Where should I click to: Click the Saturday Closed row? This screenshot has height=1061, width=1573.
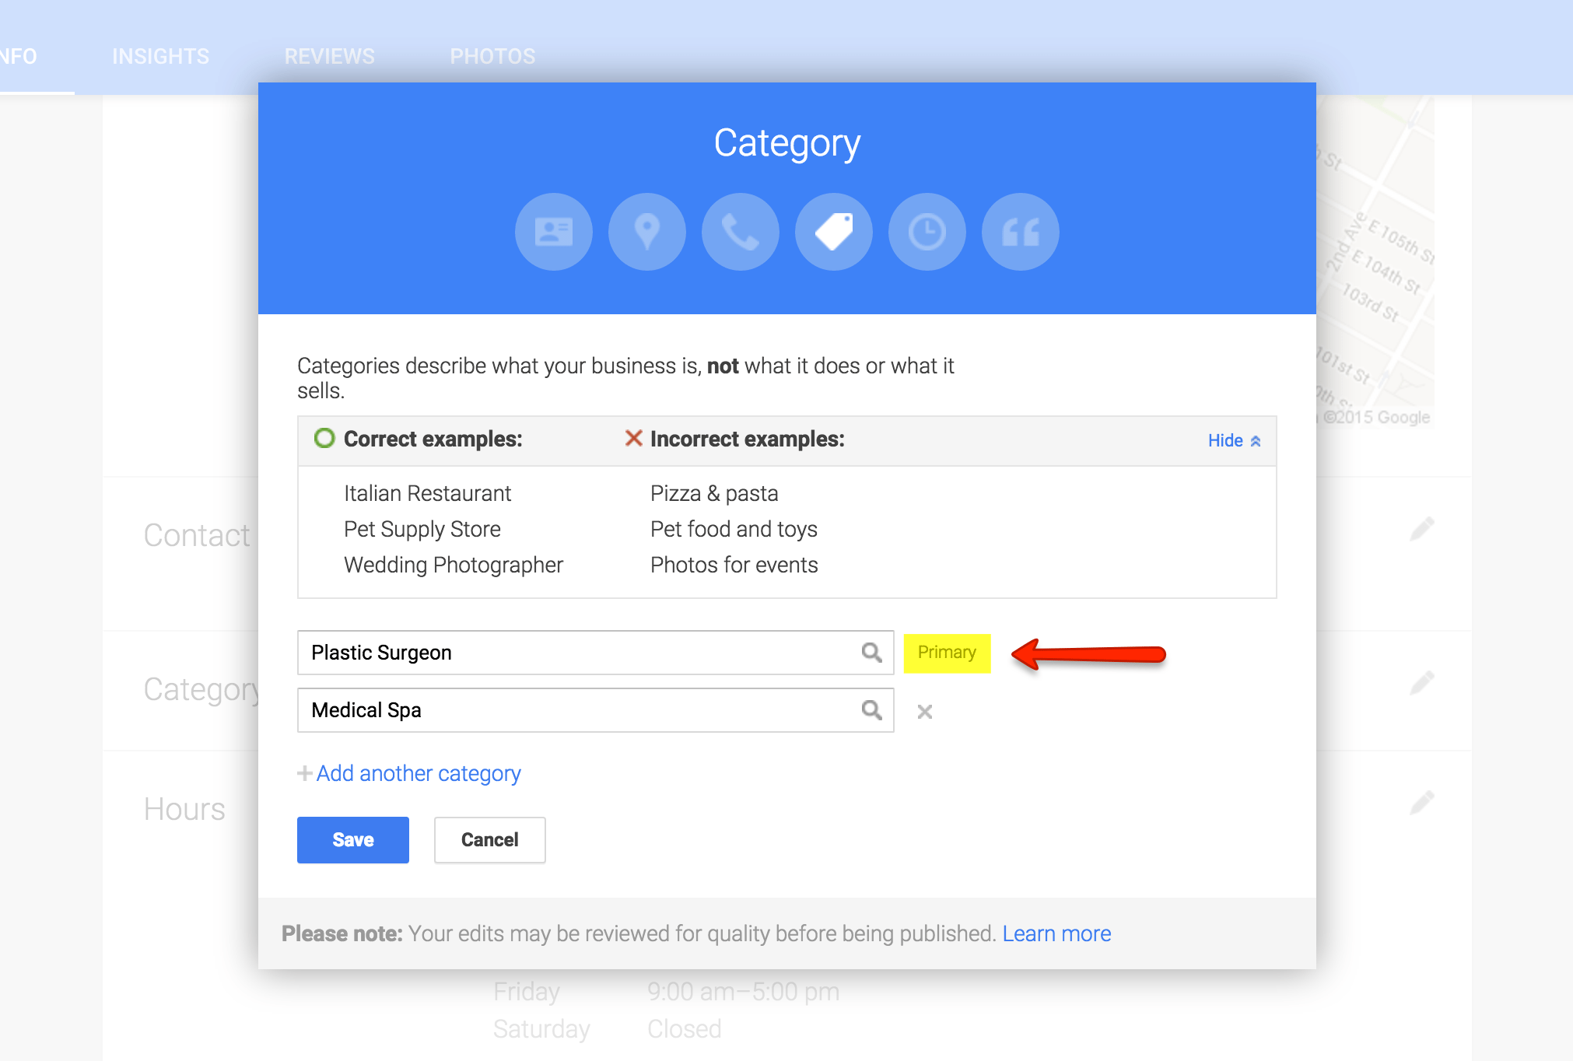pyautogui.click(x=608, y=1029)
